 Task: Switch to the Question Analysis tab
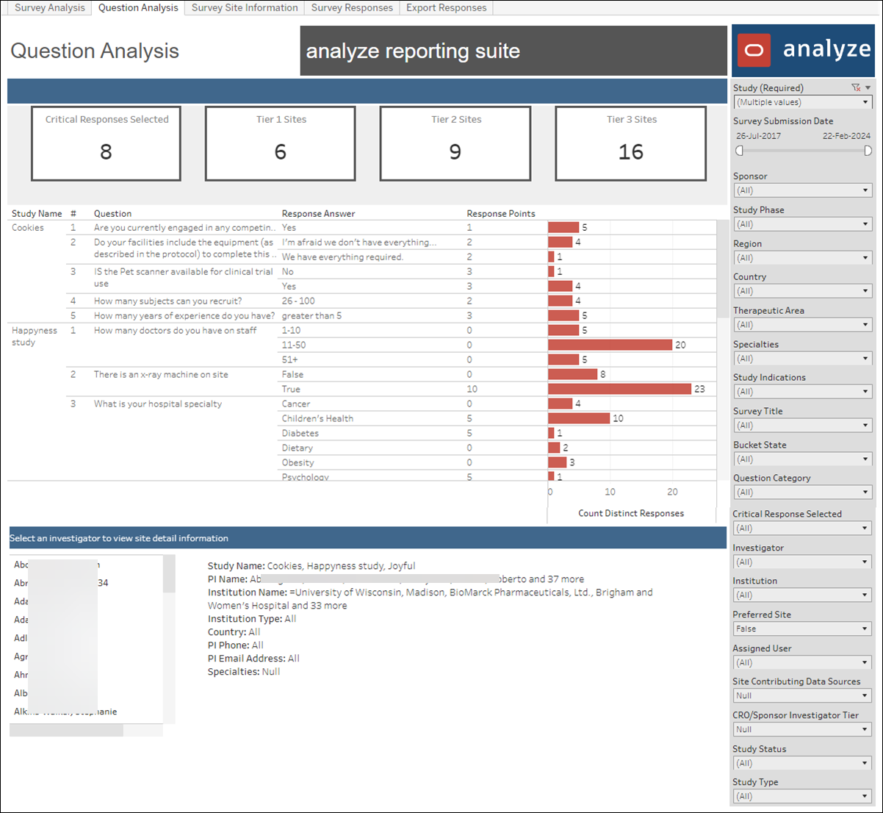tap(138, 7)
